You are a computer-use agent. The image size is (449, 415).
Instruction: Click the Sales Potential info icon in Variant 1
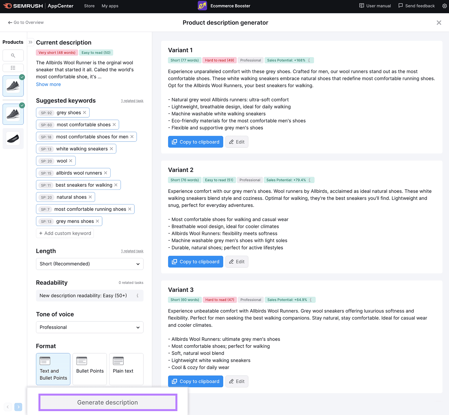[x=309, y=60]
